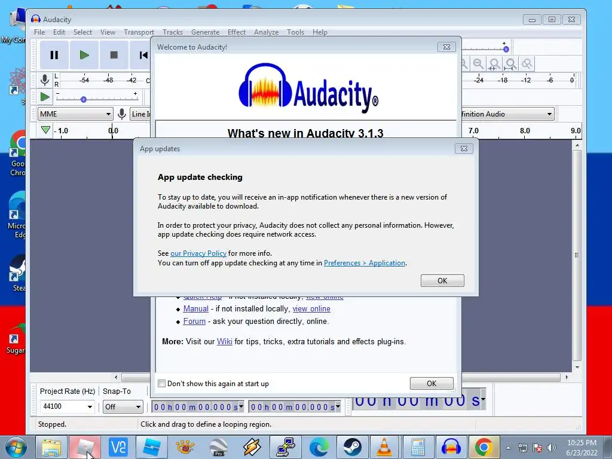Open PuTTY from the taskbar
Image resolution: width=612 pixels, height=459 pixels.
286,447
